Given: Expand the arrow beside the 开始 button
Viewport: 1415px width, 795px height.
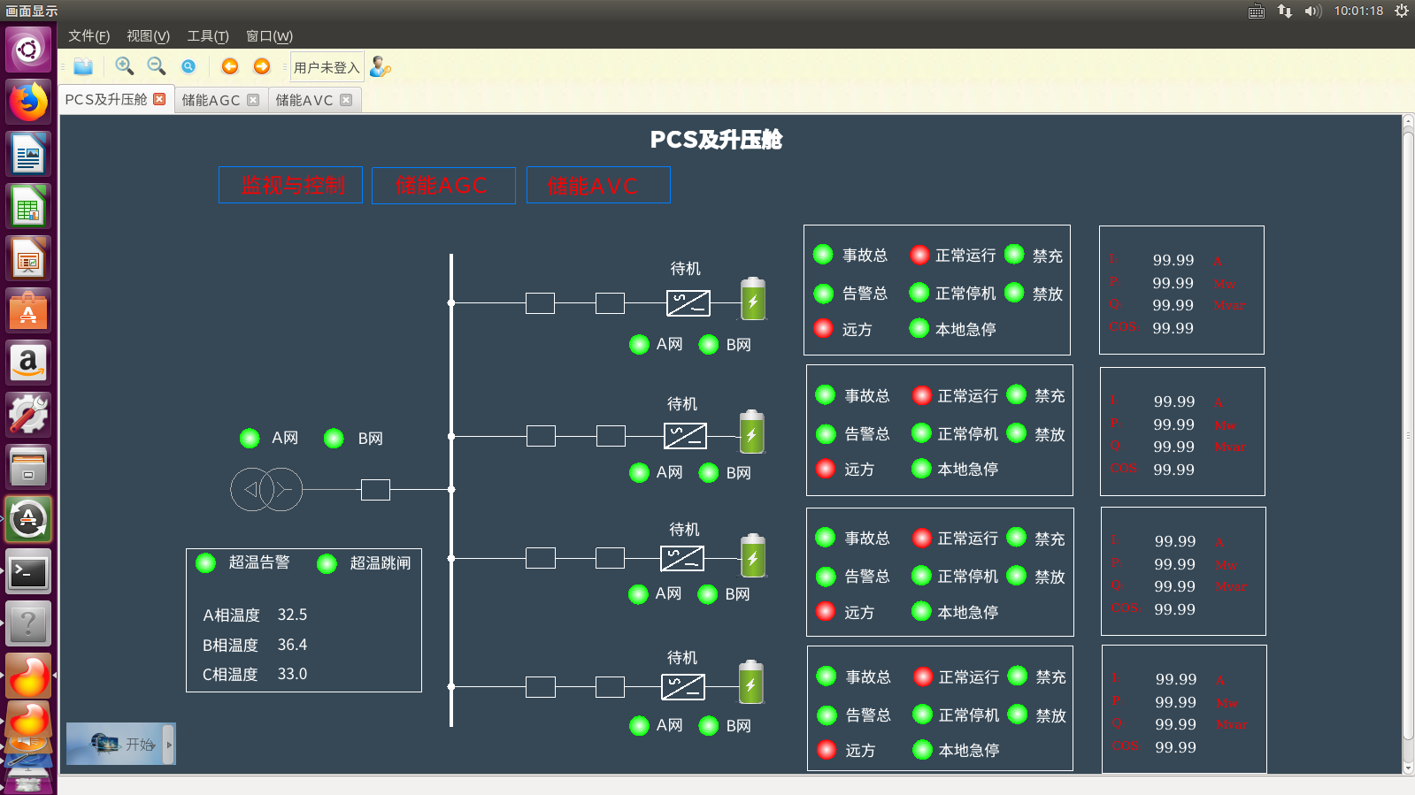Looking at the screenshot, I should 169,745.
